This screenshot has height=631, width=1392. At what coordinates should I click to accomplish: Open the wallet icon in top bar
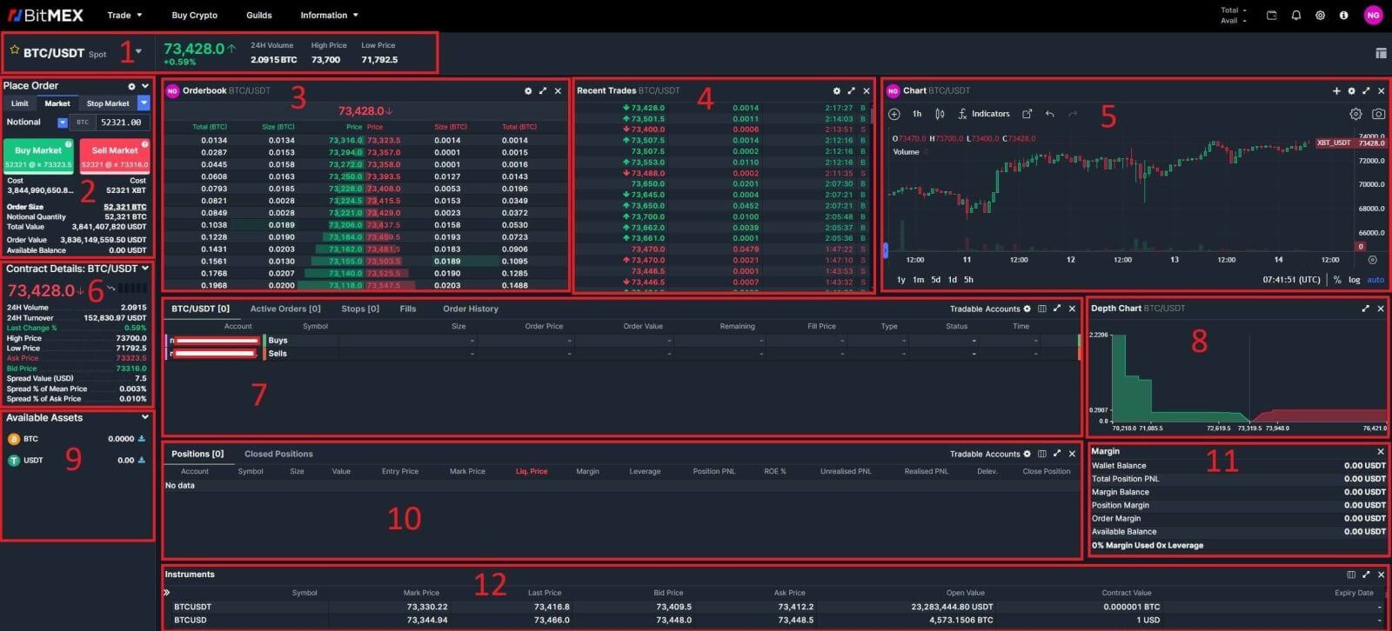(1271, 15)
